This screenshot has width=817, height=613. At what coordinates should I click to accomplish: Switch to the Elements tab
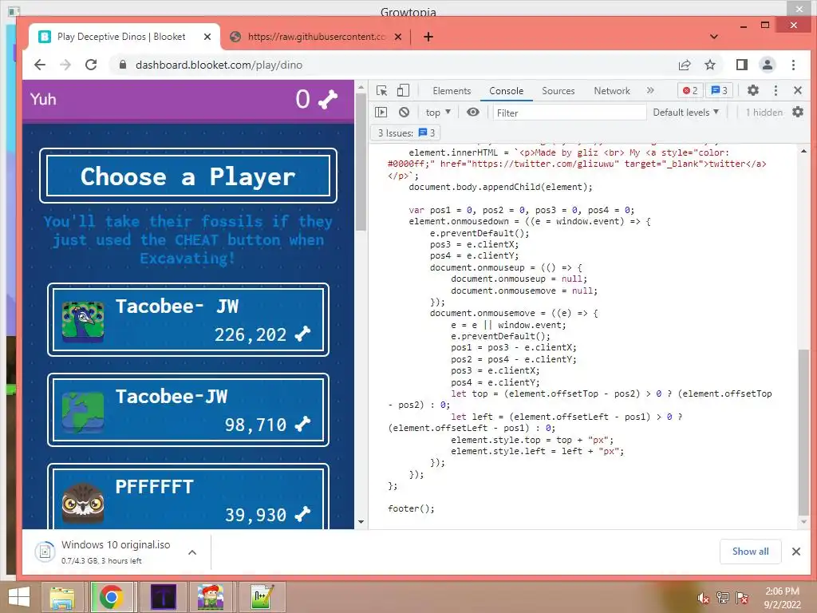click(452, 91)
